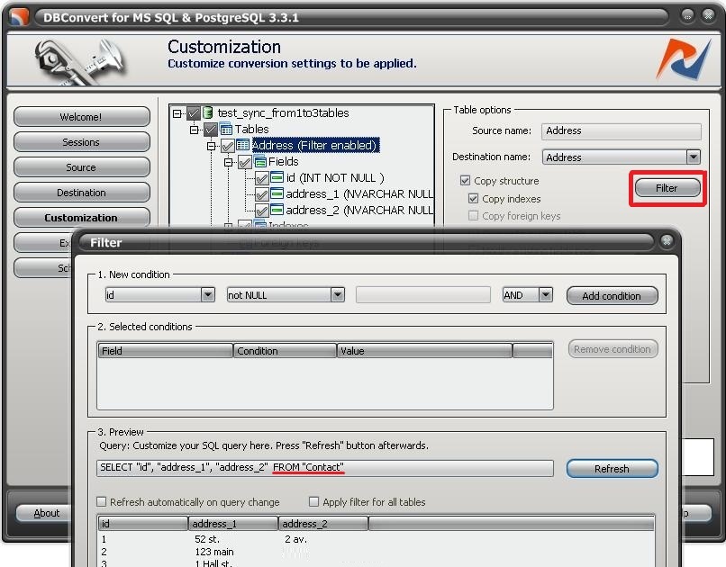Image resolution: width=726 pixels, height=567 pixels.
Task: Click the Address table icon
Action: [x=242, y=145]
